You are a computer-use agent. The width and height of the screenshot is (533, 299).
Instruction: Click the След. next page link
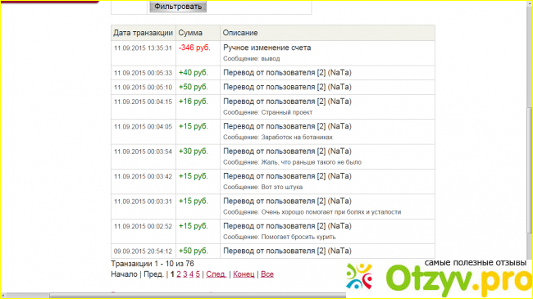(216, 274)
